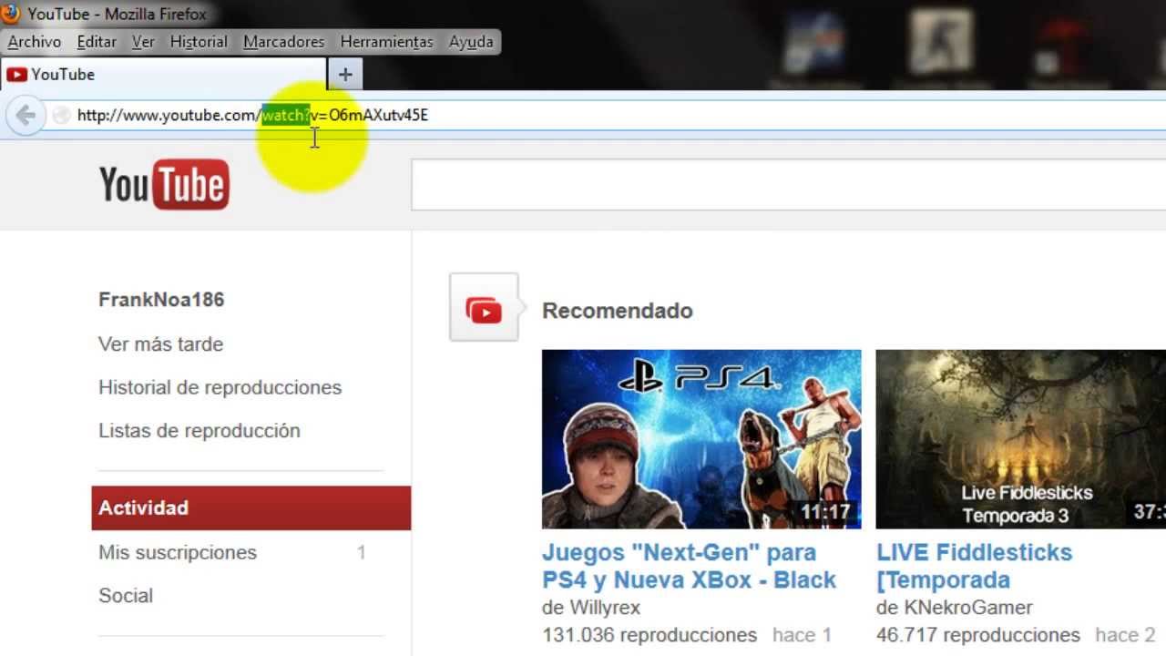
Task: Open Ver más tarde list
Action: click(x=160, y=344)
